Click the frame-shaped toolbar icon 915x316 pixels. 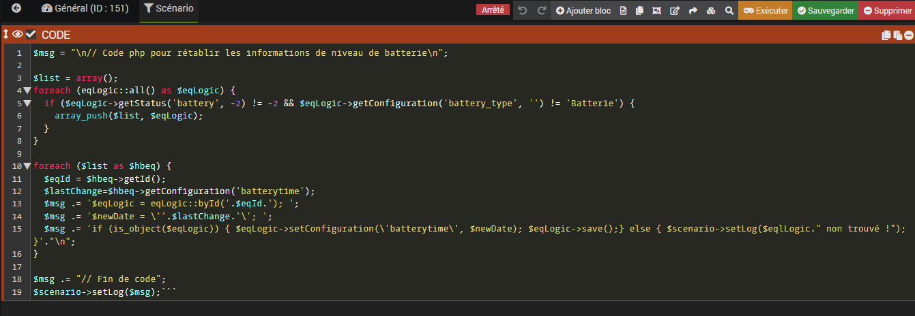(x=656, y=10)
